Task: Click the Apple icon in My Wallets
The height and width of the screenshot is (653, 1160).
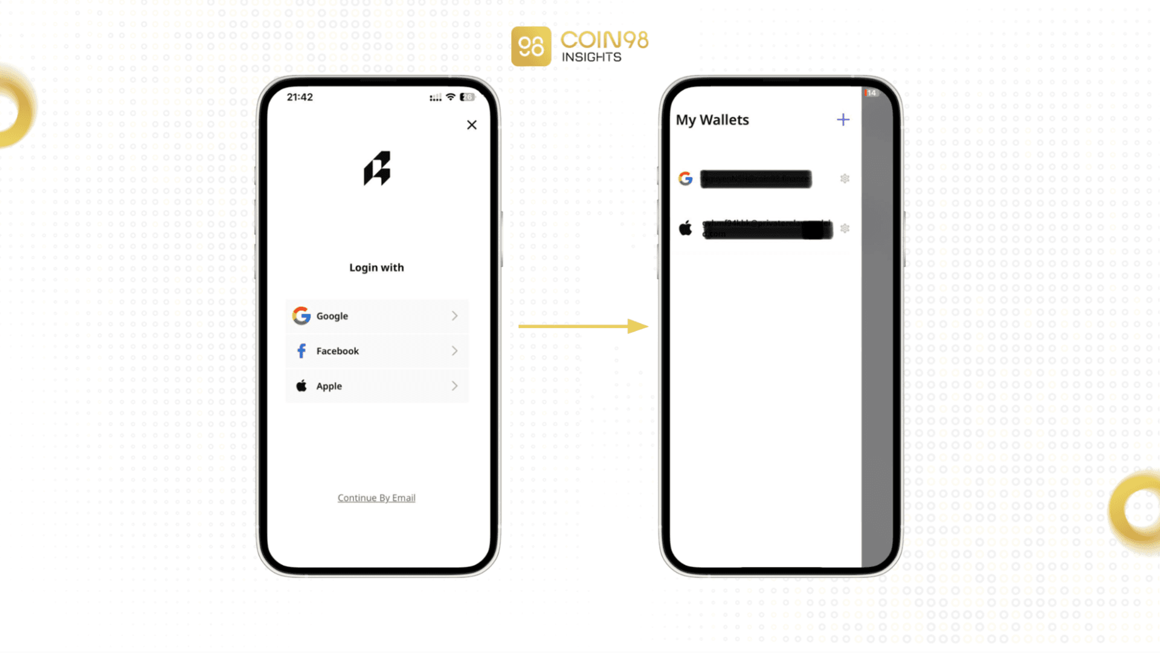Action: click(685, 228)
